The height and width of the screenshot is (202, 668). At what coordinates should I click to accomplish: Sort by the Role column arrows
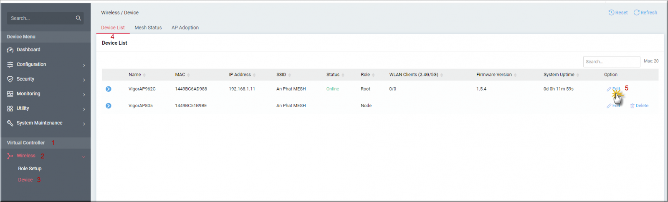[373, 75]
